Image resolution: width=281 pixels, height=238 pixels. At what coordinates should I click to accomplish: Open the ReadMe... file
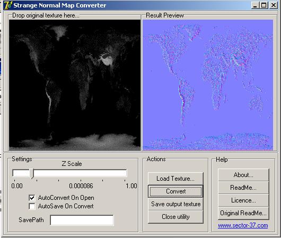(x=243, y=188)
